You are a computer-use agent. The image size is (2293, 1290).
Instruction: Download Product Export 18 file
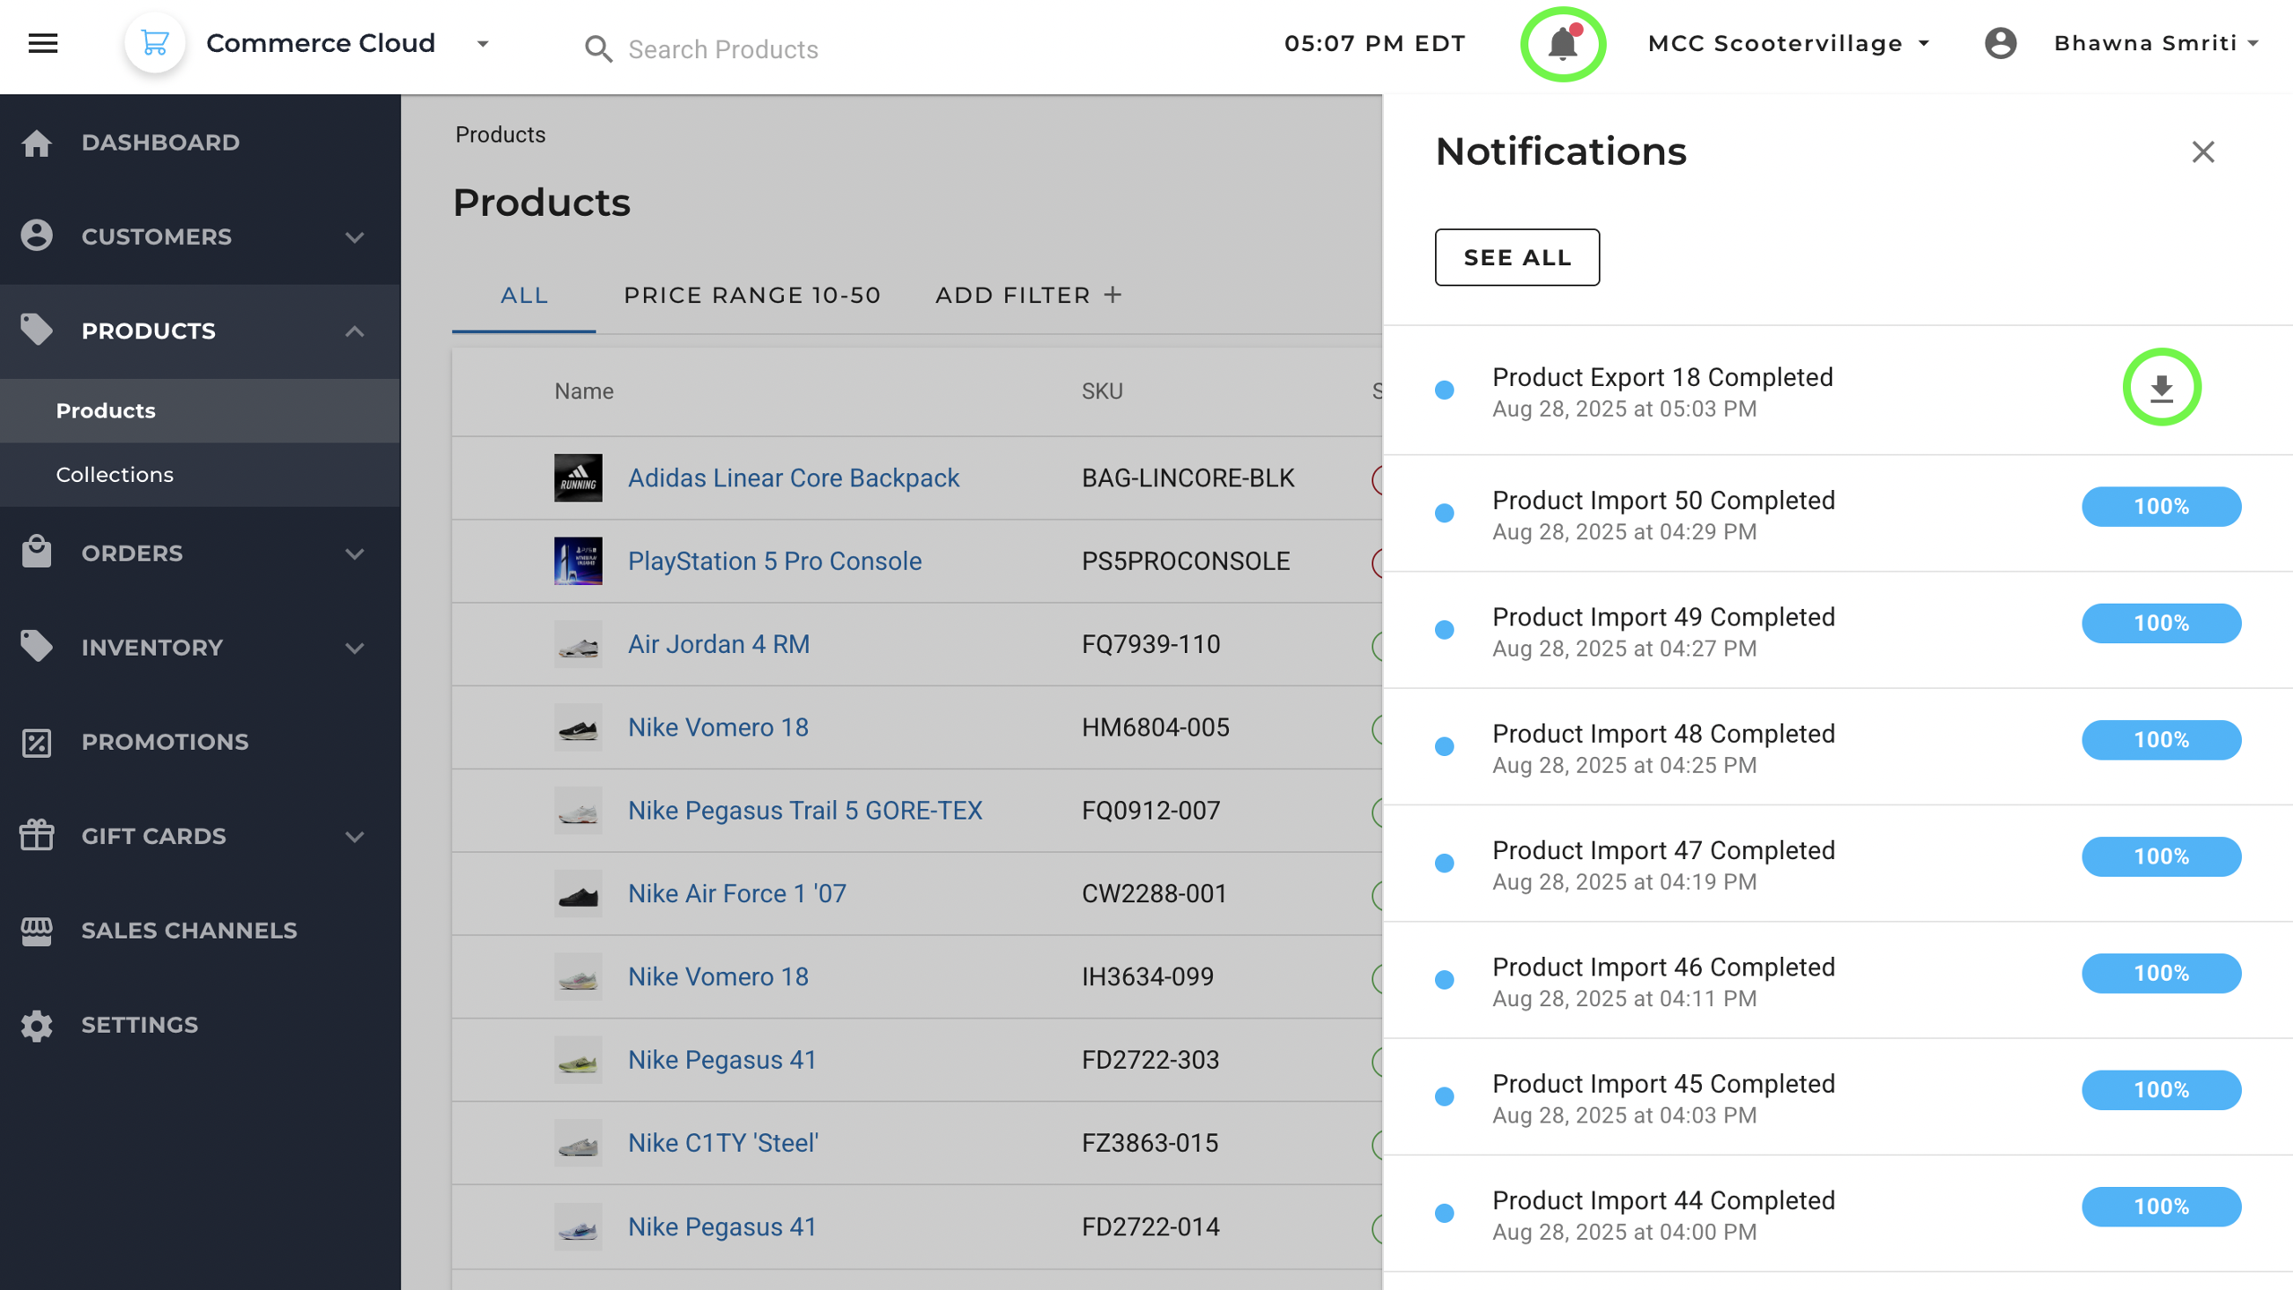(x=2161, y=388)
